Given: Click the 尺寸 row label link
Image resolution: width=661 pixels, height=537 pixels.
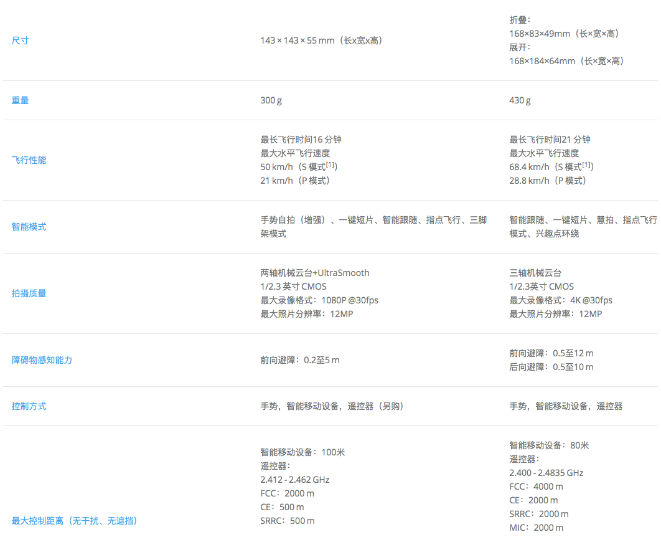Looking at the screenshot, I should (20, 40).
